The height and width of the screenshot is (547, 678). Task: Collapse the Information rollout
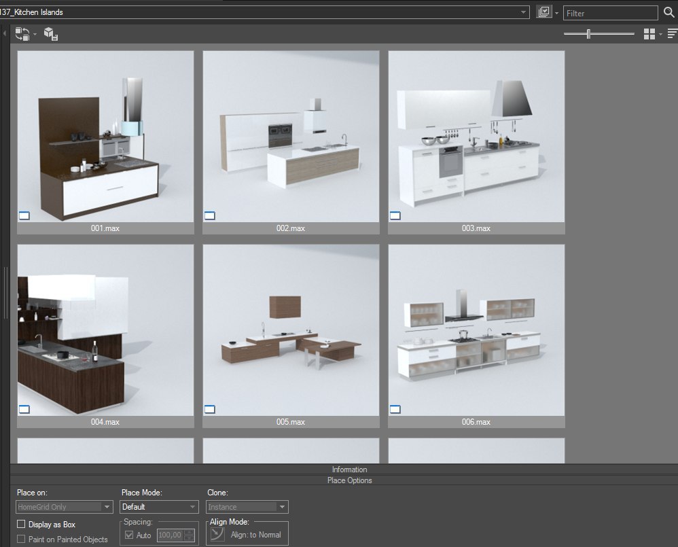point(344,469)
